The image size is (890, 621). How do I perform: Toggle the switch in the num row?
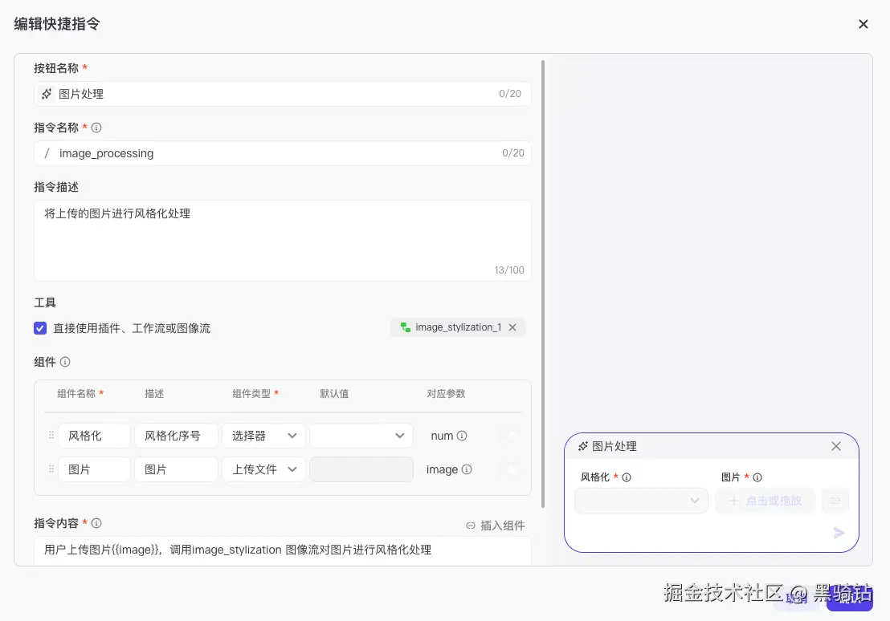point(508,436)
